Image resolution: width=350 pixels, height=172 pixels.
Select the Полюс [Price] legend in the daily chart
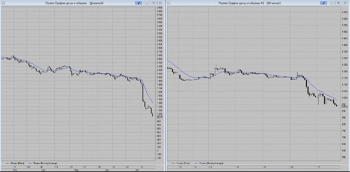coord(15,163)
